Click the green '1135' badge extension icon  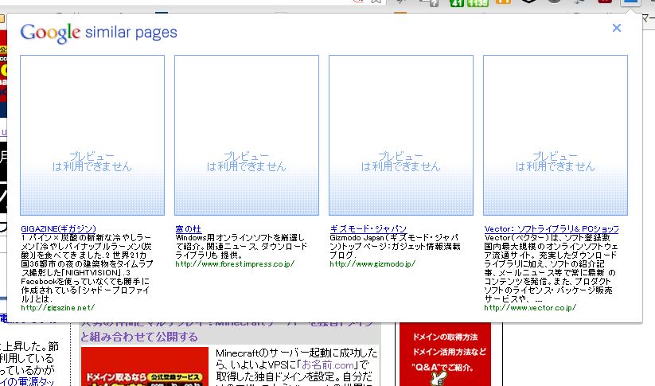pos(478,2)
